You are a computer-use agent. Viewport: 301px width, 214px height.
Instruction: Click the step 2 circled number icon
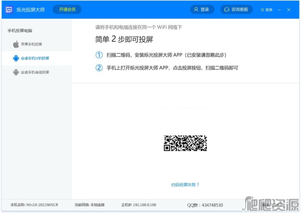tap(99, 68)
